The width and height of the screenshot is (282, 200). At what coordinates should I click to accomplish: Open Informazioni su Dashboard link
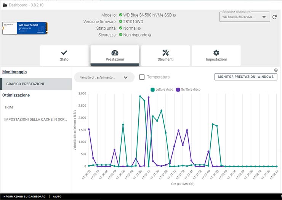coord(24,197)
